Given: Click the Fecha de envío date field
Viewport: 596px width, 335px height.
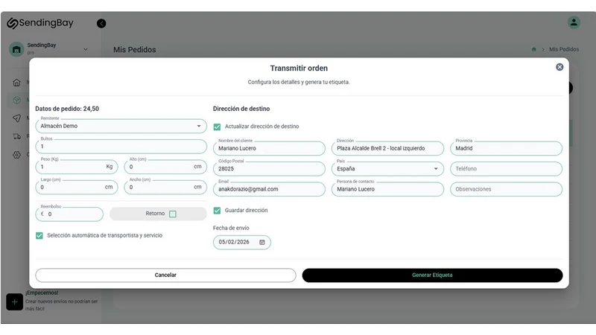Looking at the screenshot, I should click(x=241, y=243).
